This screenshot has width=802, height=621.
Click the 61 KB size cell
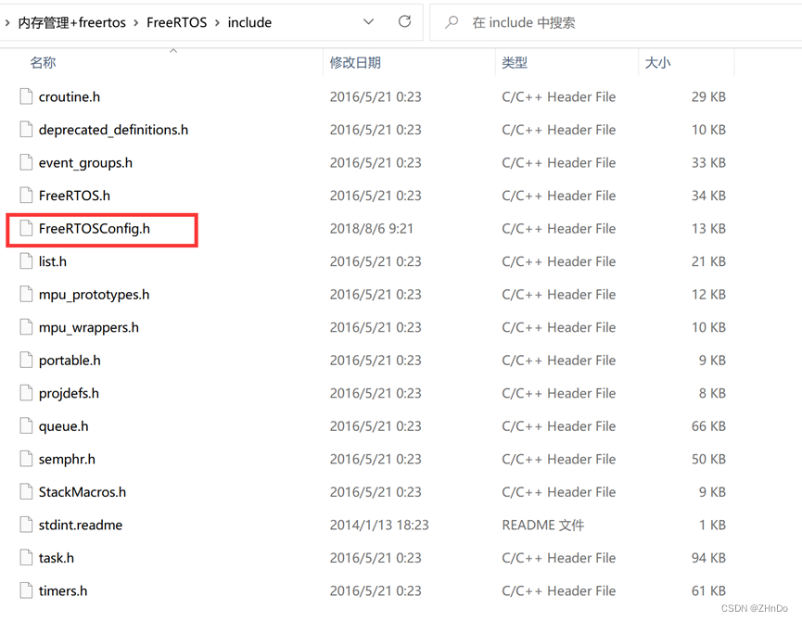coord(708,590)
